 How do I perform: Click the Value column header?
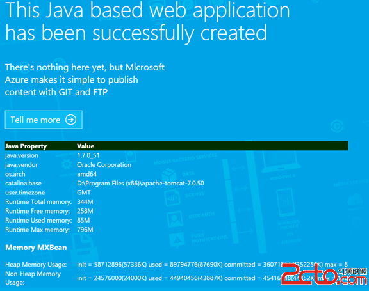85,146
